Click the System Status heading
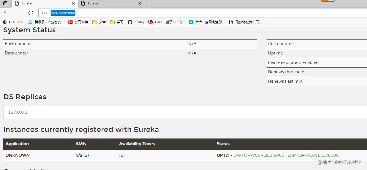Screen dimensions: 367x170 pos(30,30)
